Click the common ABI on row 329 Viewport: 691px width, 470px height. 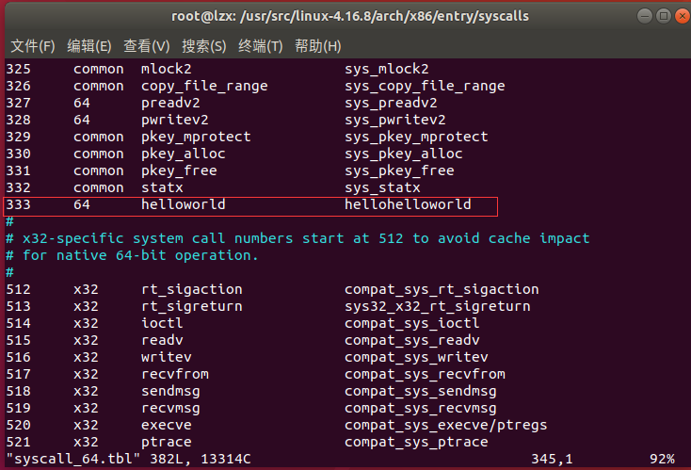(99, 137)
